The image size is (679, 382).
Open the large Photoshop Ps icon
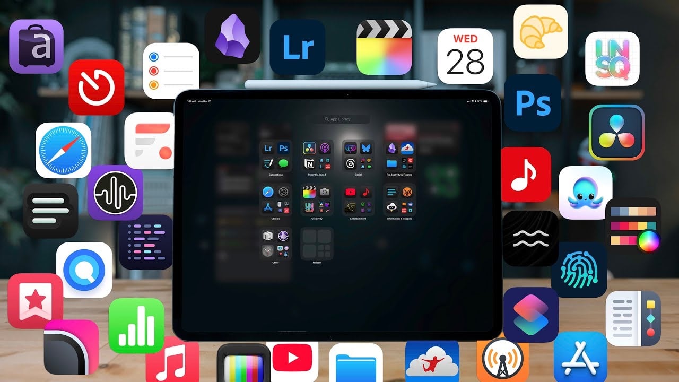click(533, 103)
